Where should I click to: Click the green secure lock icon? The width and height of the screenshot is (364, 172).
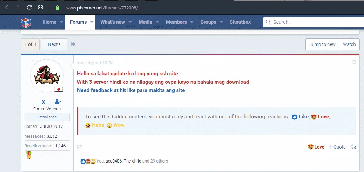(58, 8)
